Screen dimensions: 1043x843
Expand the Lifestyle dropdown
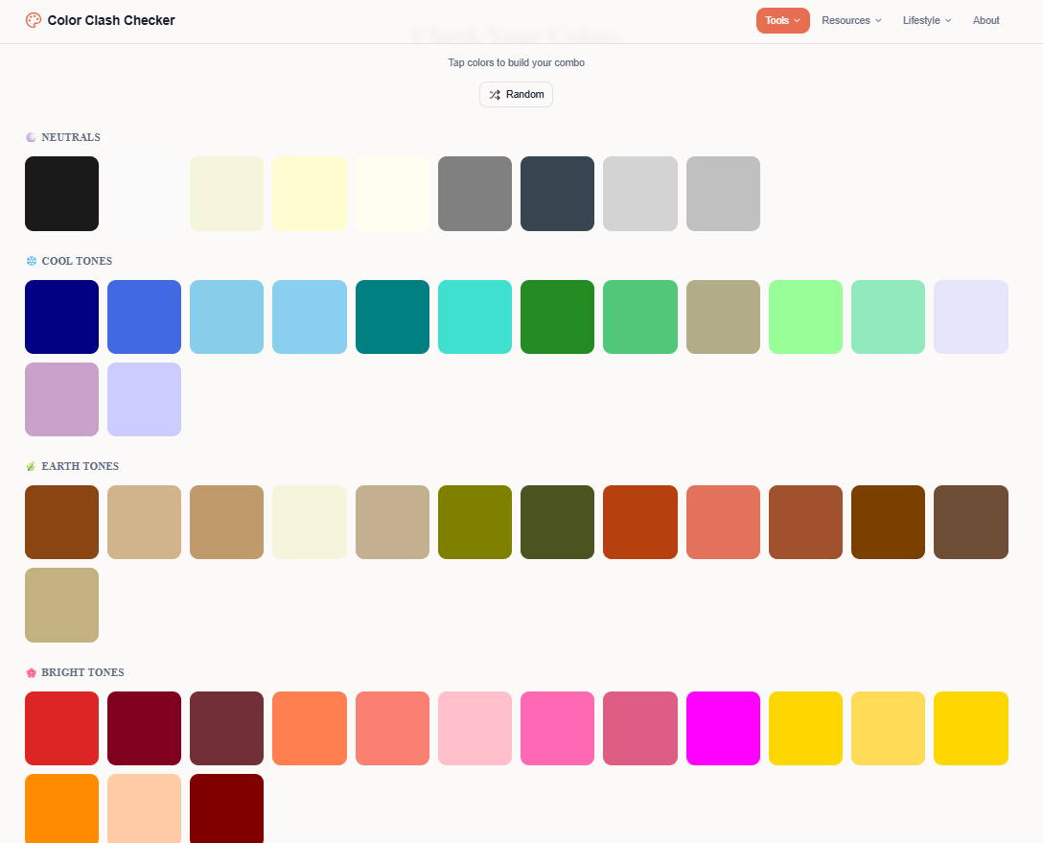click(927, 21)
